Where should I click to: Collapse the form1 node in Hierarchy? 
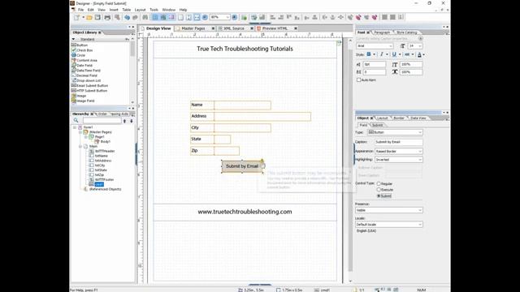tap(75, 127)
